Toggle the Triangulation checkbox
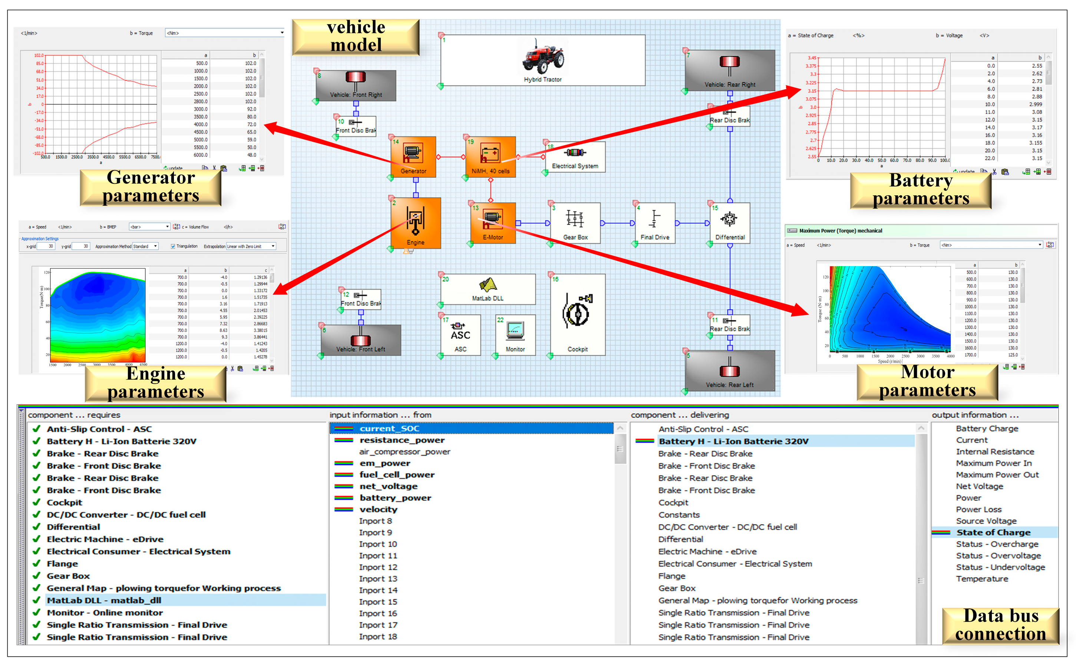The height and width of the screenshot is (666, 1076). [173, 246]
